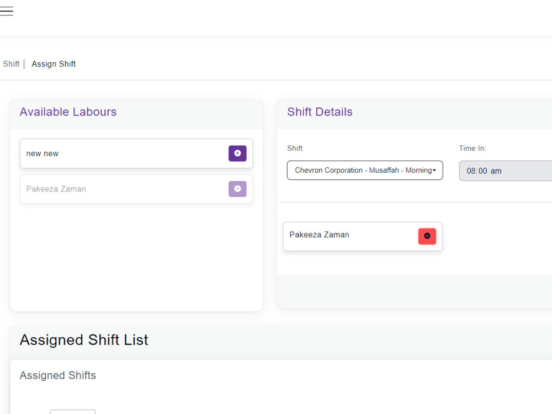Click the Available Labours heading
This screenshot has height=414, width=552.
click(x=68, y=112)
